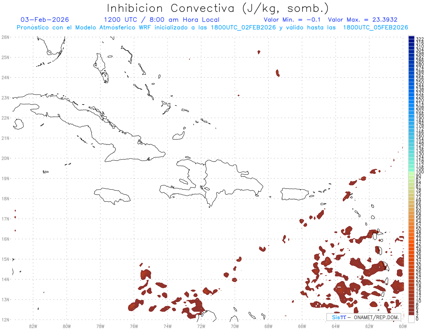The height and width of the screenshot is (331, 428).
Task: Click the 24N latitude label
Action: click(x=5, y=77)
